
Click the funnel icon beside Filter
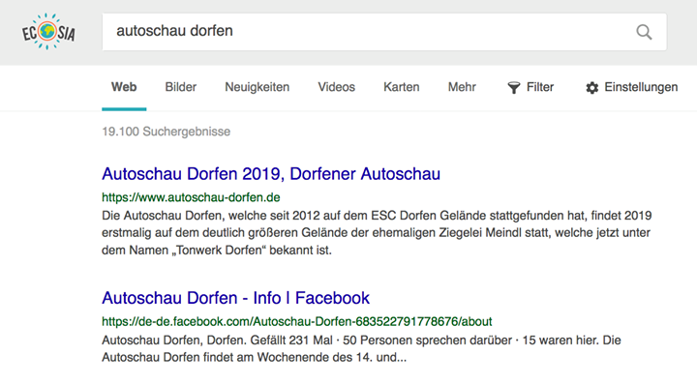pyautogui.click(x=514, y=87)
